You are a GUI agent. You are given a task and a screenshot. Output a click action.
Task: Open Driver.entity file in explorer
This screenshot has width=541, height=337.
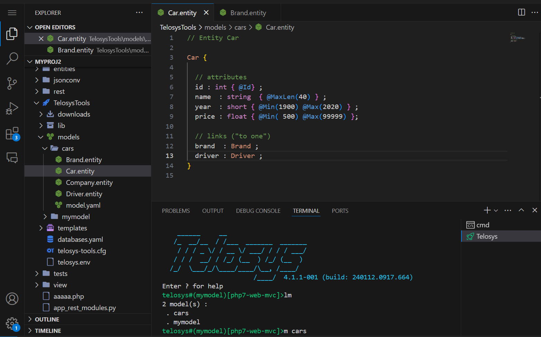coord(84,194)
